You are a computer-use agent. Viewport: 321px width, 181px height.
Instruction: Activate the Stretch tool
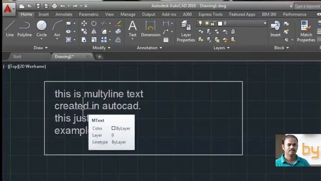tap(84, 40)
